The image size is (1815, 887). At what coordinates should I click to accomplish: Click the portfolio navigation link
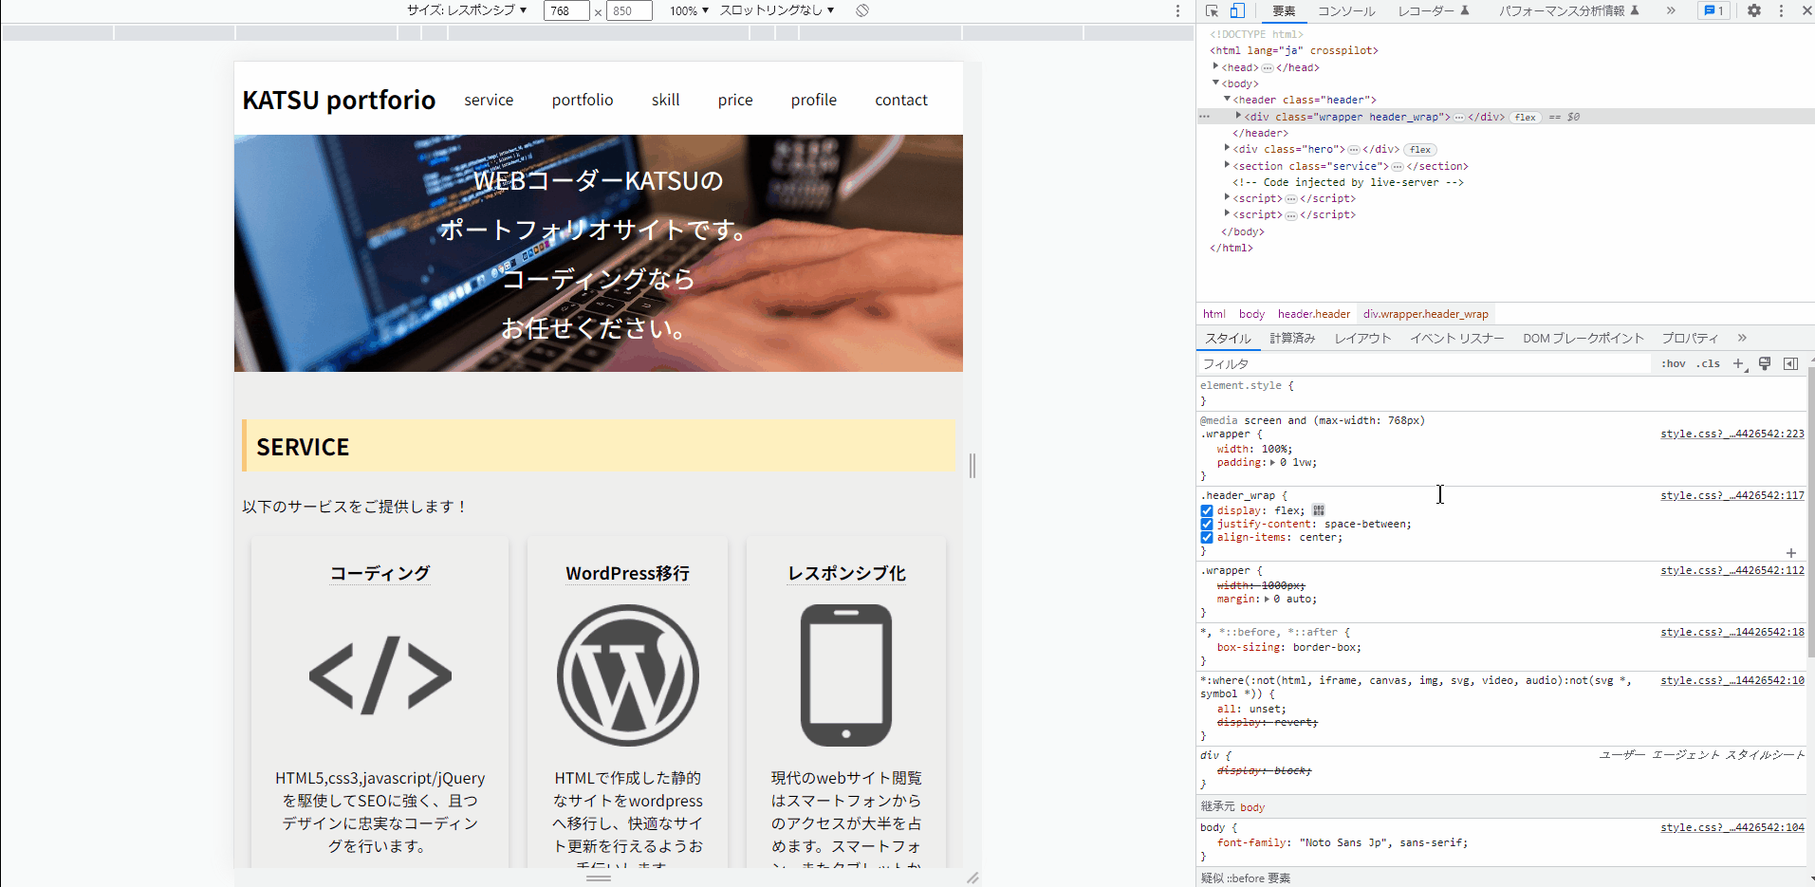pyautogui.click(x=582, y=100)
